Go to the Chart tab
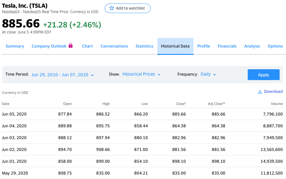Screen dimensions: 286x179 click(x=87, y=46)
